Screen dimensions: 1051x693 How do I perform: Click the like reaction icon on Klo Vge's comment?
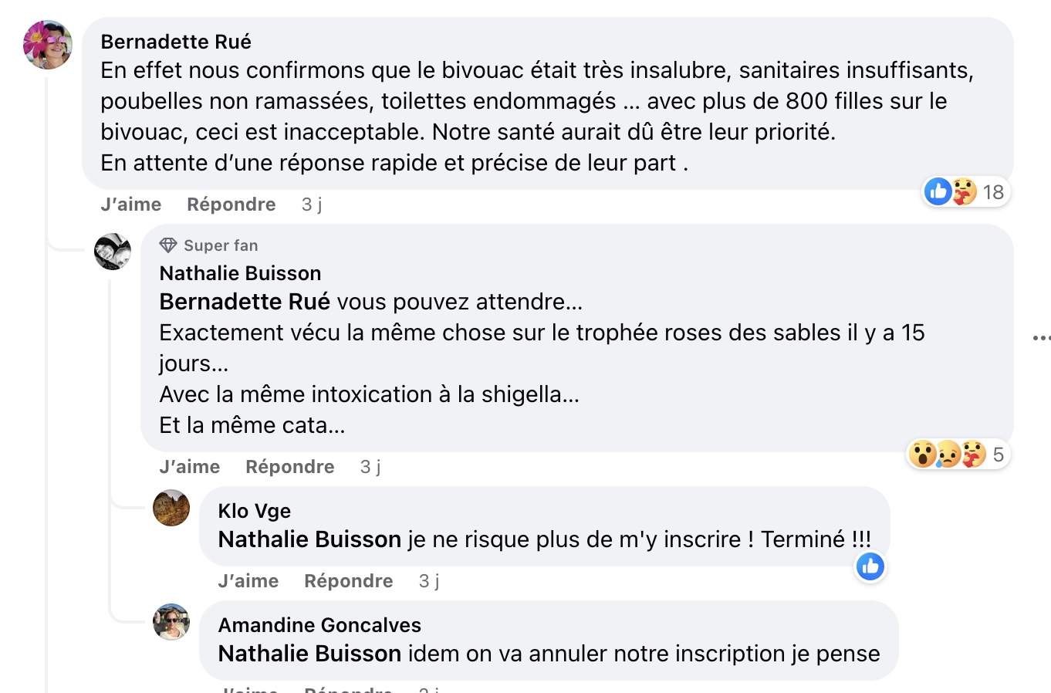870,567
